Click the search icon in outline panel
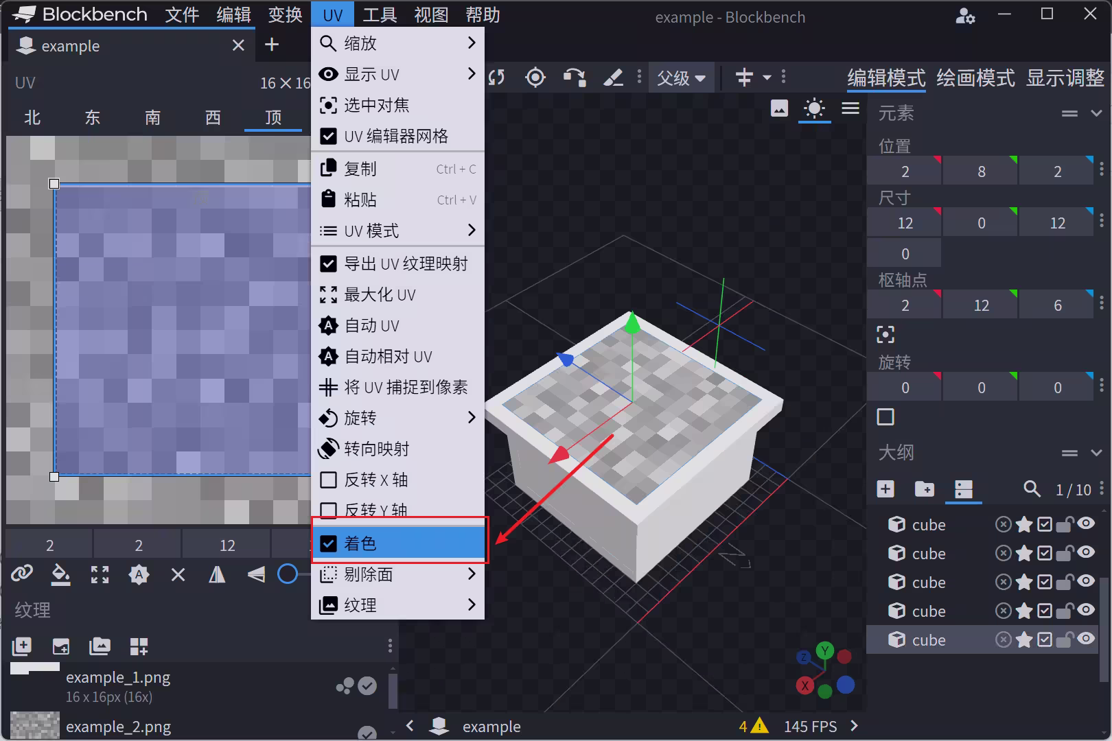Viewport: 1112px width, 741px height. pyautogui.click(x=1031, y=489)
